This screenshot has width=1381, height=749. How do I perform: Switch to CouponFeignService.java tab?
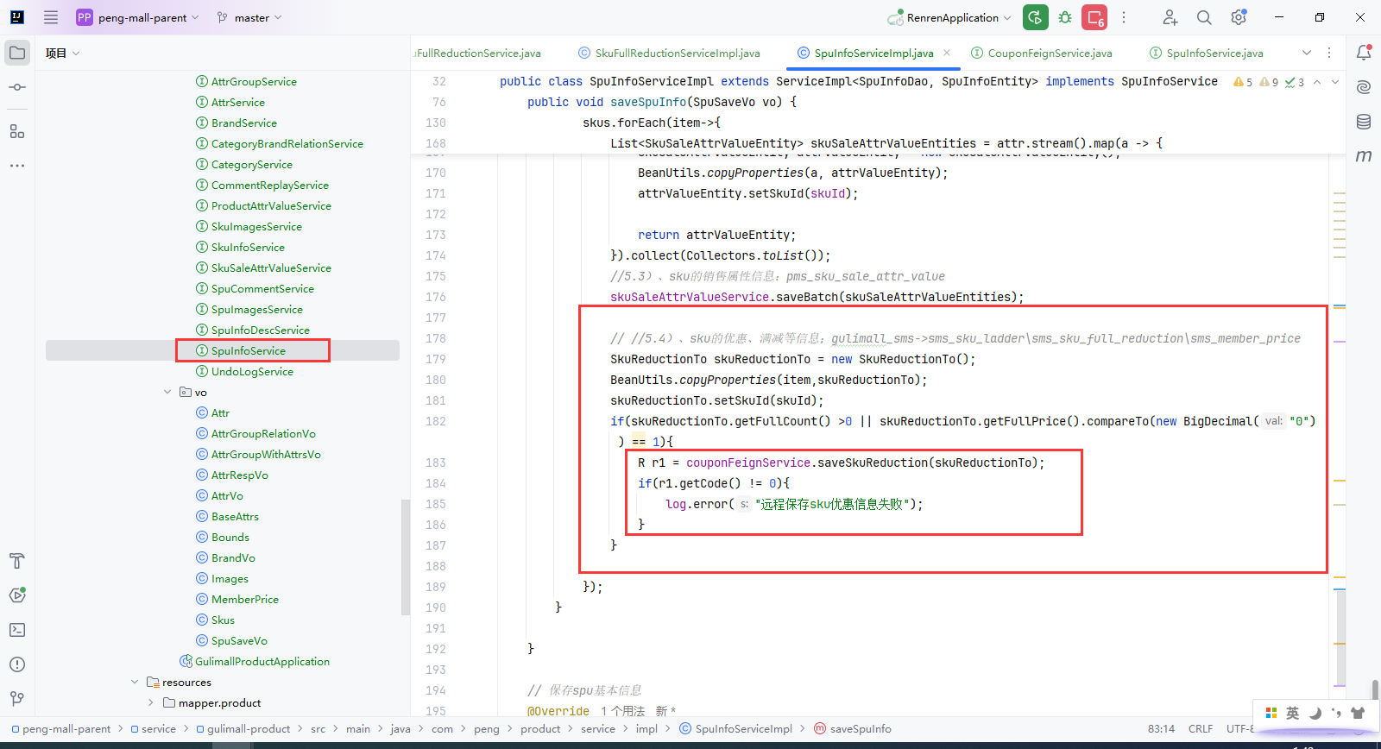point(1042,53)
